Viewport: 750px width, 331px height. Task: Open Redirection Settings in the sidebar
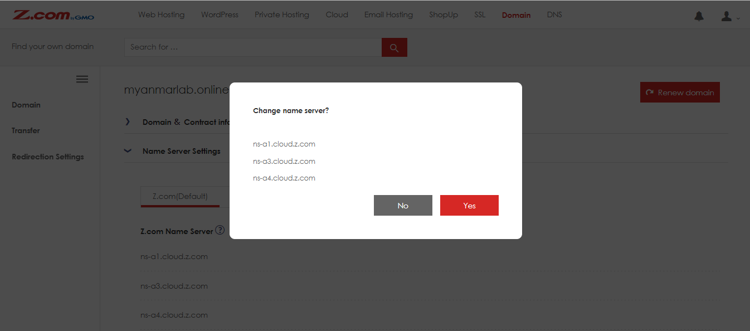(x=48, y=157)
